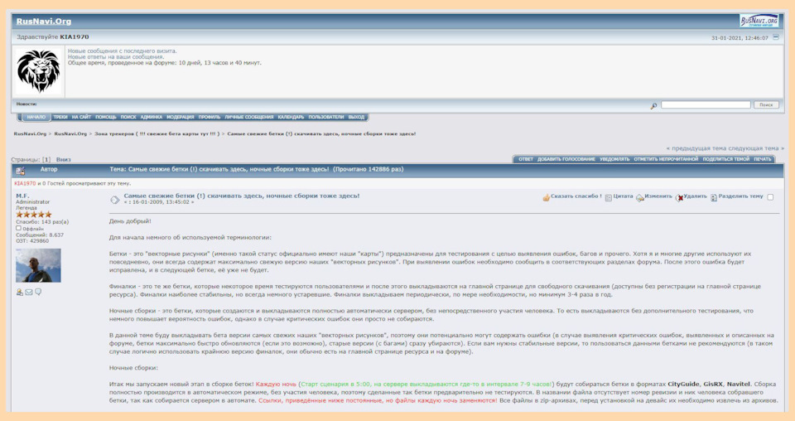Click the Изменить edit post icon

pos(640,197)
